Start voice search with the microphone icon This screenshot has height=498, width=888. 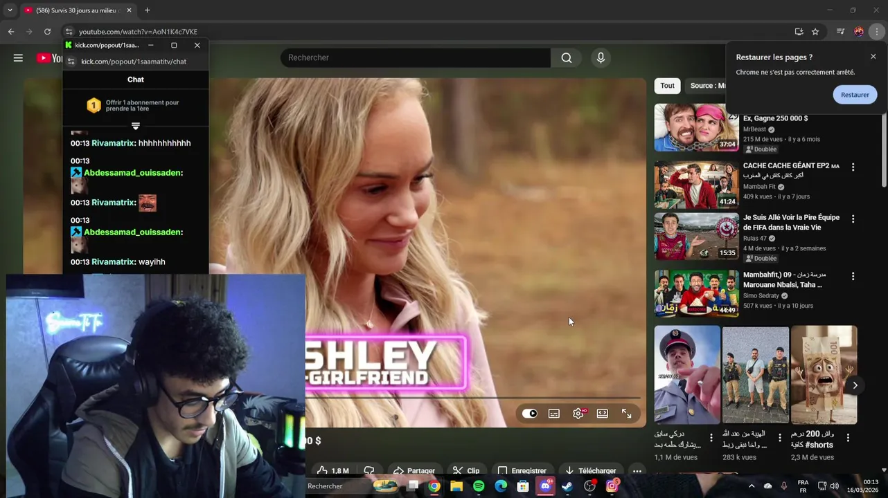click(x=601, y=58)
